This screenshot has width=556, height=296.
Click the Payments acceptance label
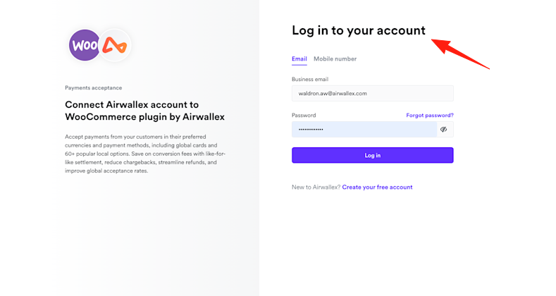[x=93, y=88]
